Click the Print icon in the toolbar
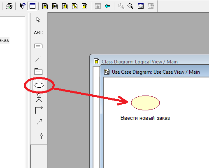 coord(9,6)
